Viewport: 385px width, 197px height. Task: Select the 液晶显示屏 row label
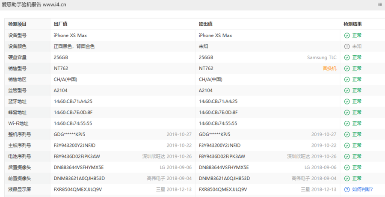[20, 189]
